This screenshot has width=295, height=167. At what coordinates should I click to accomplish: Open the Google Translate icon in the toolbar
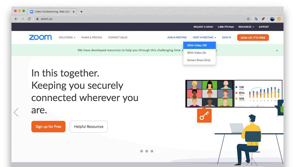point(256,19)
